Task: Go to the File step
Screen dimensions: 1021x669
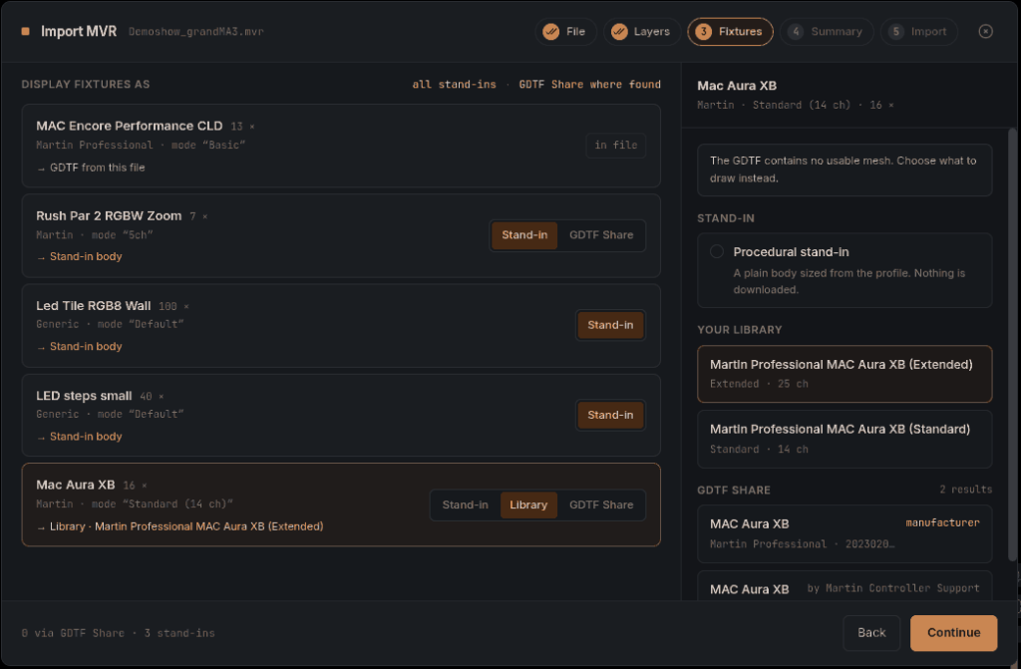Action: point(565,31)
